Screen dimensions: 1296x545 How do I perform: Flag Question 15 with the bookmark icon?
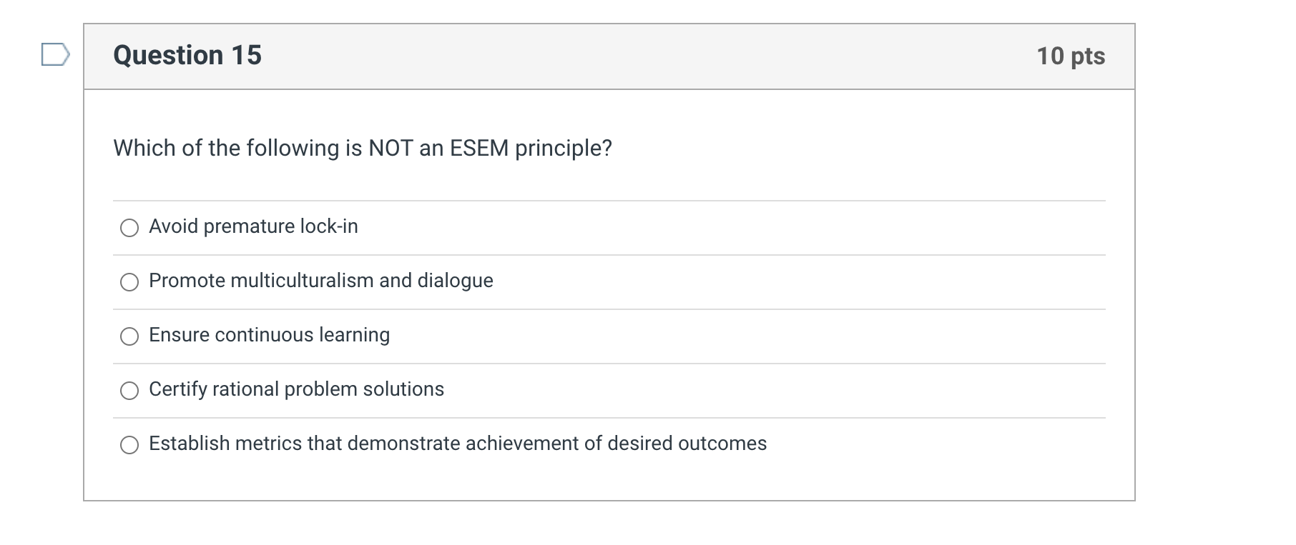(x=55, y=55)
